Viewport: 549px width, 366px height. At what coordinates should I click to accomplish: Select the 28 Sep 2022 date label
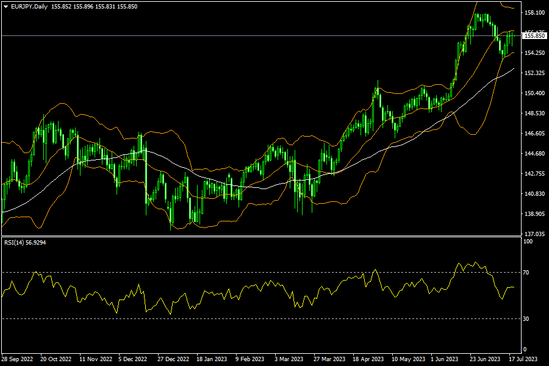pos(17,359)
